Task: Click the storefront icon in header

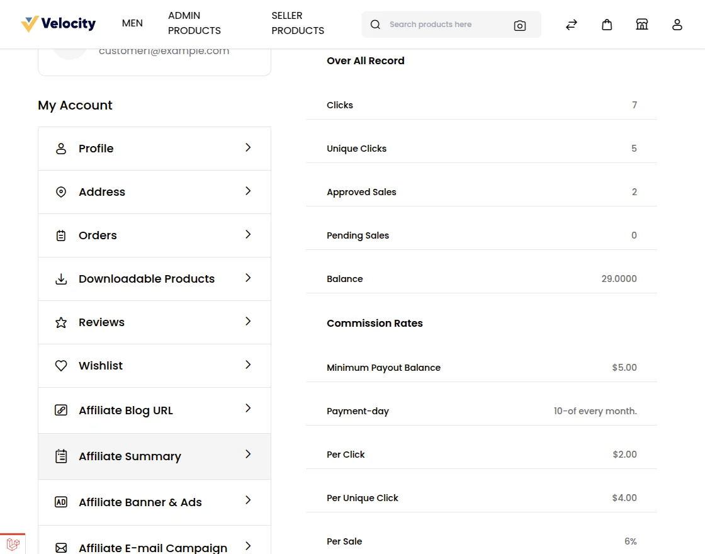Action: pyautogui.click(x=642, y=25)
